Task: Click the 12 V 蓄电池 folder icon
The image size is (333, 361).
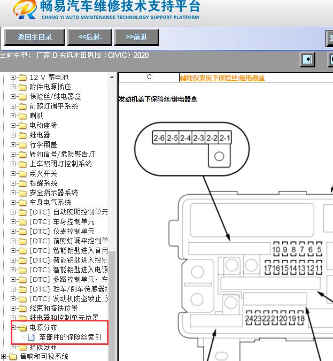Action: pyautogui.click(x=22, y=78)
